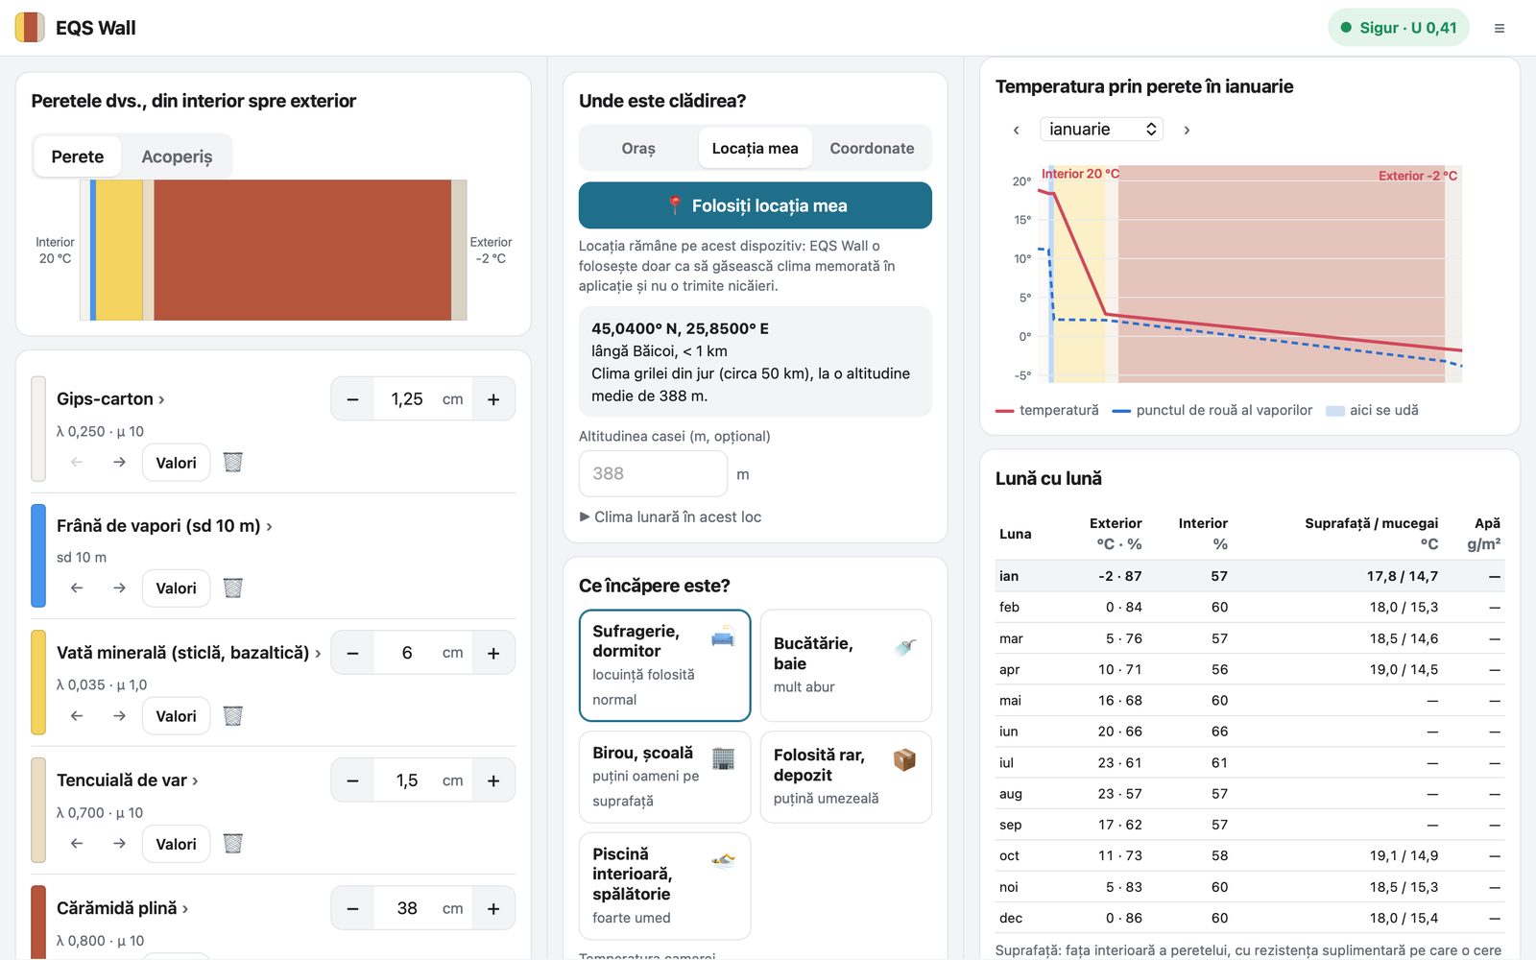Select the Coordonate location tab
This screenshot has height=960, width=1536.
click(x=872, y=148)
